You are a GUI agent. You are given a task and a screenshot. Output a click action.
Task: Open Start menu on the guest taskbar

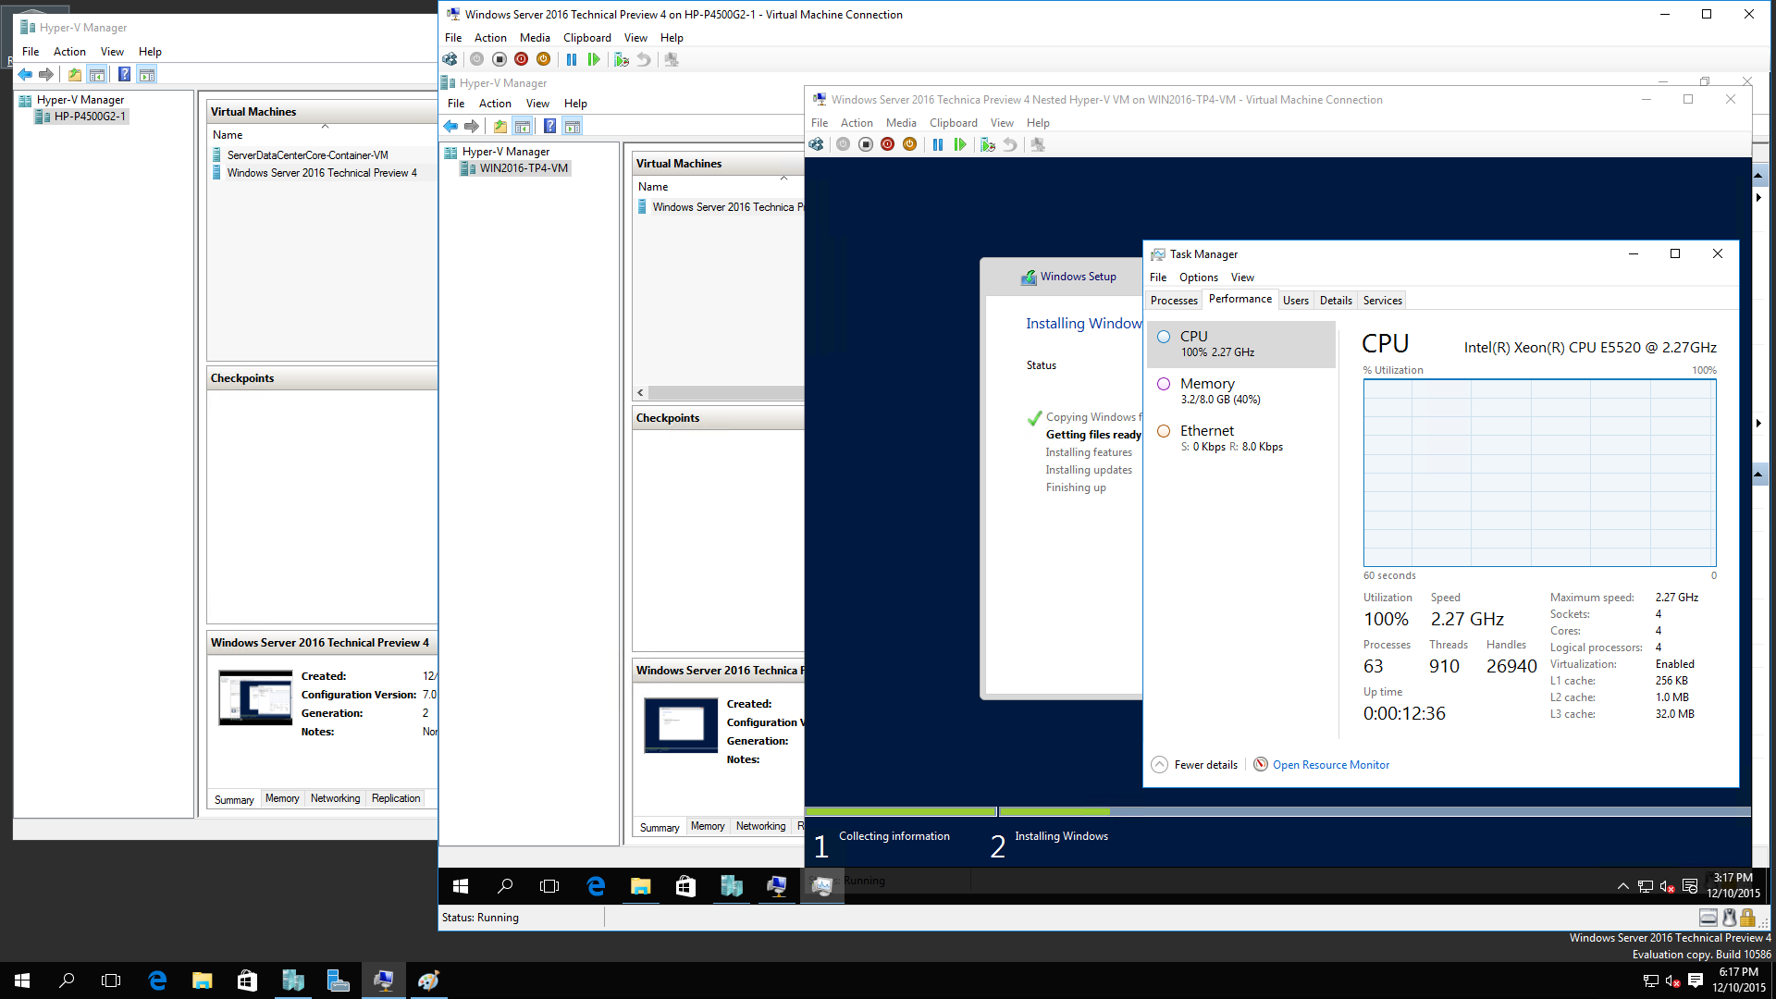click(x=461, y=886)
